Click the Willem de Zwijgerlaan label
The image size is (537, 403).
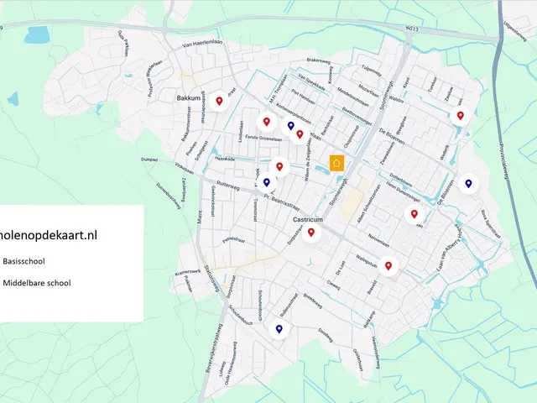308,160
